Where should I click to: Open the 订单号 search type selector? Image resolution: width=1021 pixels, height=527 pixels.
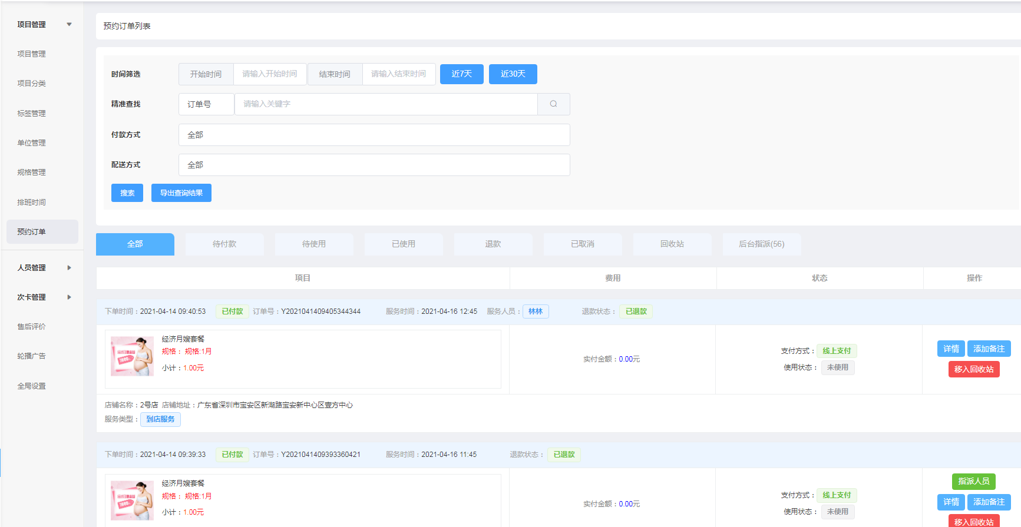pyautogui.click(x=206, y=104)
